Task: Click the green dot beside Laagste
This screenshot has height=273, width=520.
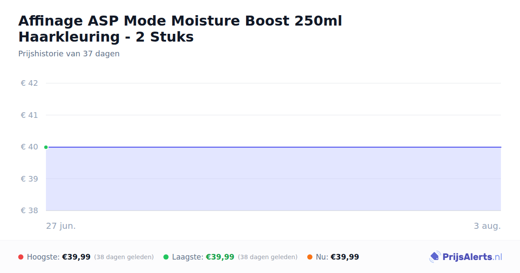Action: click(166, 257)
